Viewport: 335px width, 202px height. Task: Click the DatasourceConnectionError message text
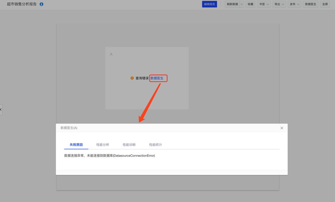point(110,156)
